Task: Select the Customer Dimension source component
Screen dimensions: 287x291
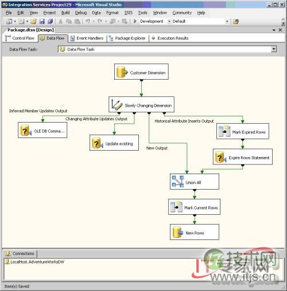Action: [x=141, y=72]
